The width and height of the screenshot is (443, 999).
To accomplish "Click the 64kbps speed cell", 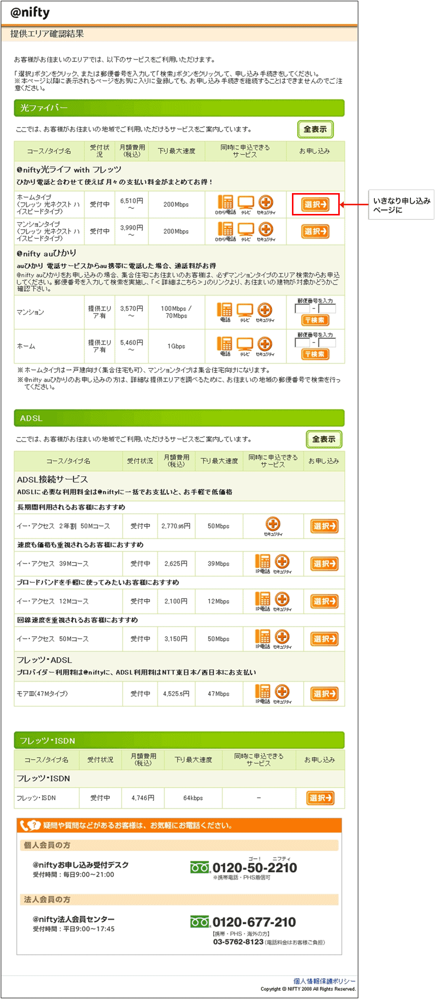I will pyautogui.click(x=193, y=798).
